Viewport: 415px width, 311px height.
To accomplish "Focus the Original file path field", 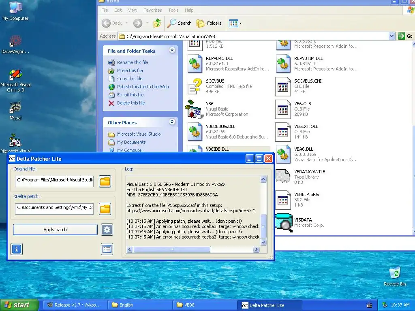I will 54,181.
